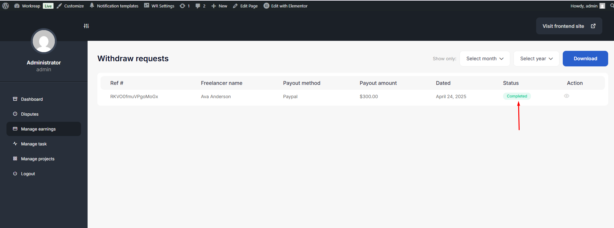The image size is (614, 228).
Task: Open the New content menu
Action: (219, 6)
